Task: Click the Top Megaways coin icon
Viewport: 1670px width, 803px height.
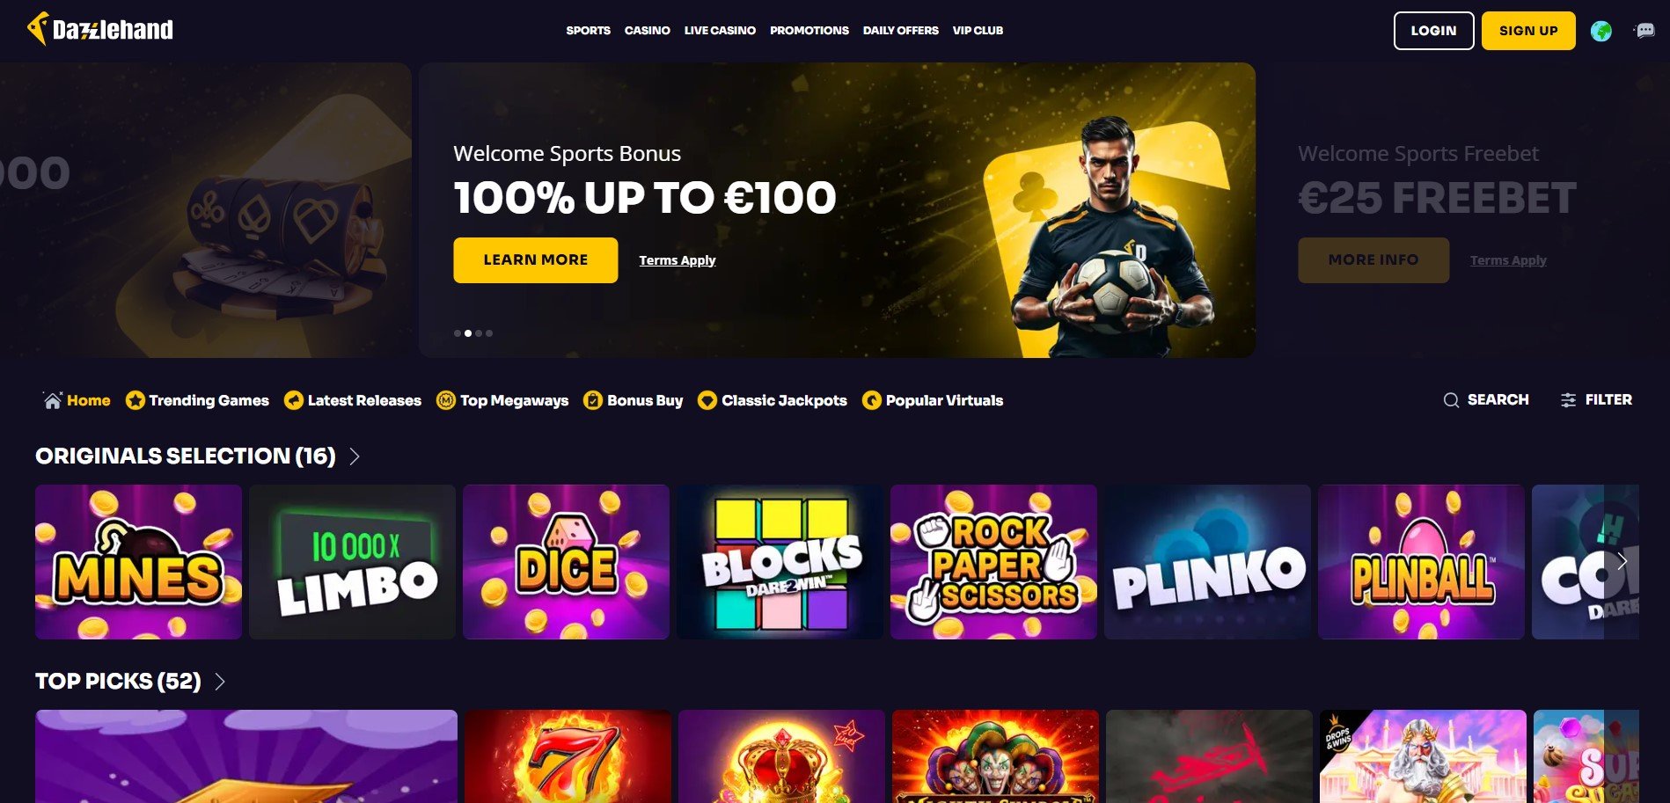Action: (446, 400)
